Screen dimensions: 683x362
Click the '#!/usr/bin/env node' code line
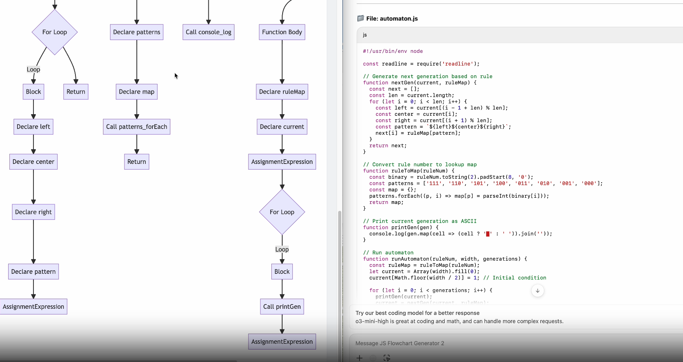pos(393,51)
